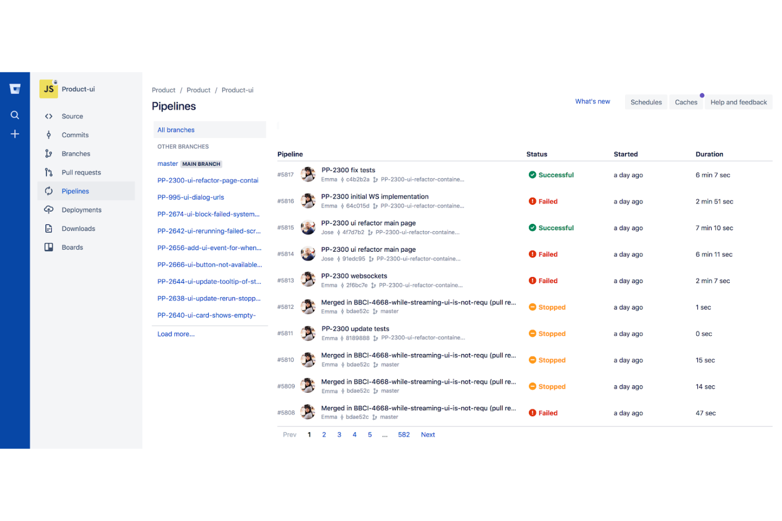Click the Bitbucket logo at top left
The image size is (782, 521).
15,88
